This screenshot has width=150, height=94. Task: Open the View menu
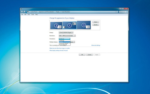[x=29, y=15]
